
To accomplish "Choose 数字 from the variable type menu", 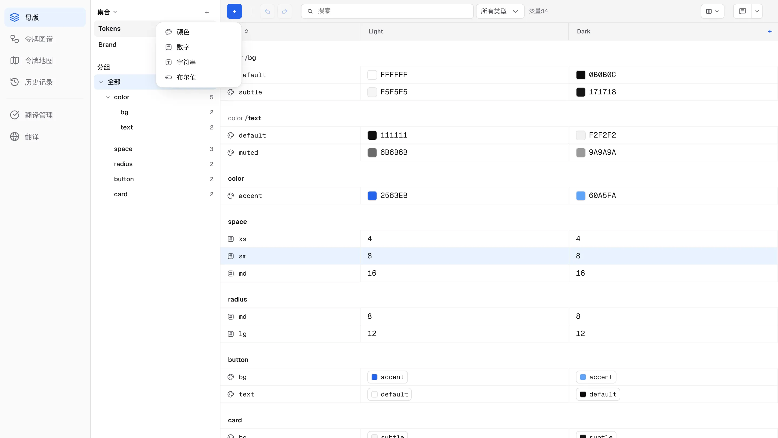I will pyautogui.click(x=199, y=47).
